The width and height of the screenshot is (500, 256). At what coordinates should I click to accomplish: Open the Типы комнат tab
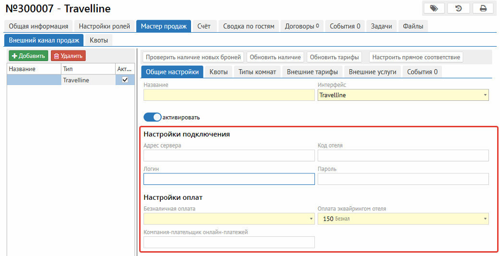(x=257, y=72)
